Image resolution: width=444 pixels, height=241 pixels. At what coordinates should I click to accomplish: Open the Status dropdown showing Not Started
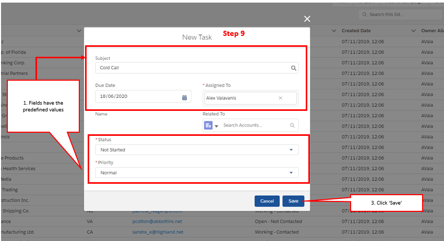tap(291, 150)
